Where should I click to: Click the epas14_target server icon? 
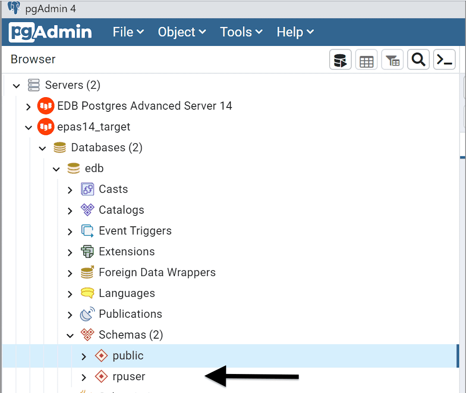45,127
